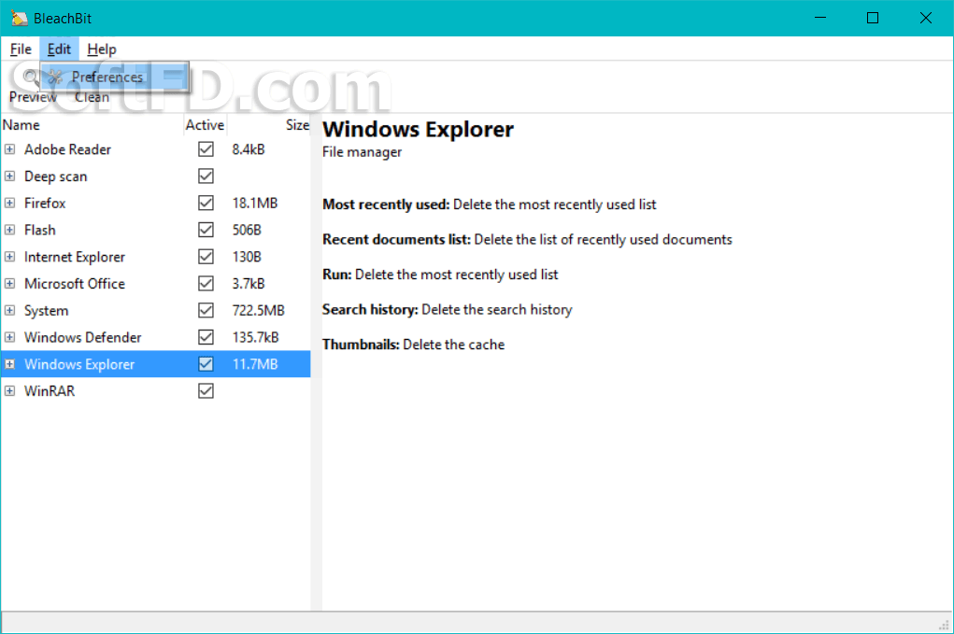The height and width of the screenshot is (634, 954).
Task: Select the Deep scan row label
Action: [x=55, y=176]
